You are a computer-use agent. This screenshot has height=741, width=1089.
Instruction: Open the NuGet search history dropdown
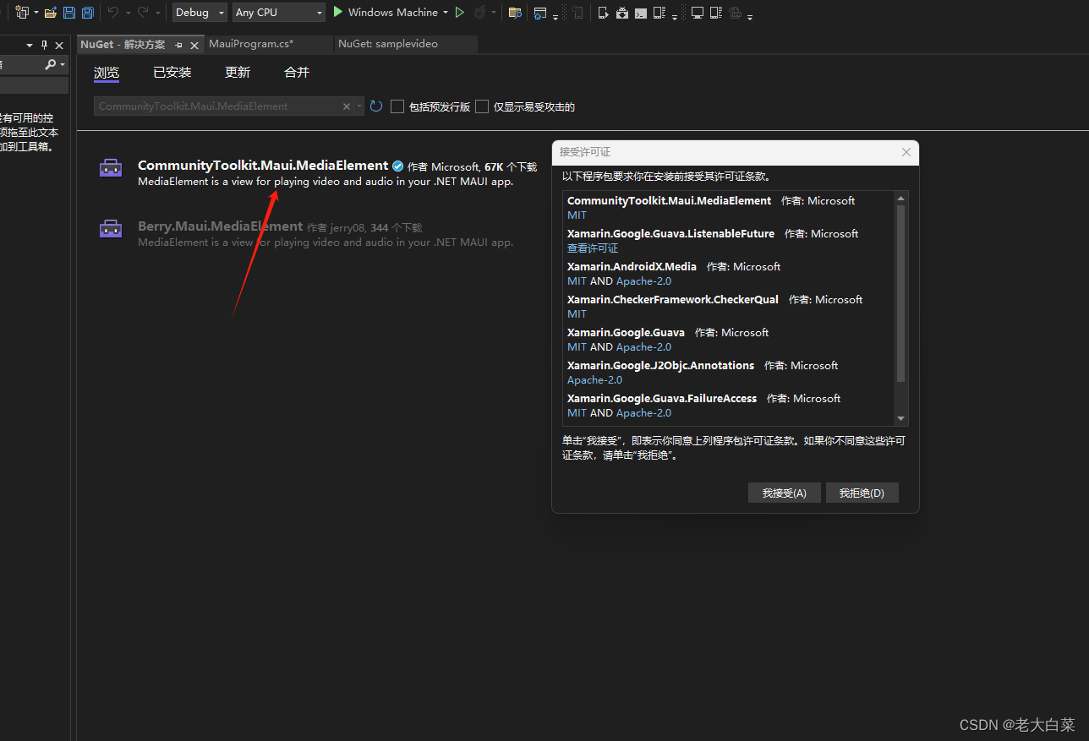coord(360,106)
